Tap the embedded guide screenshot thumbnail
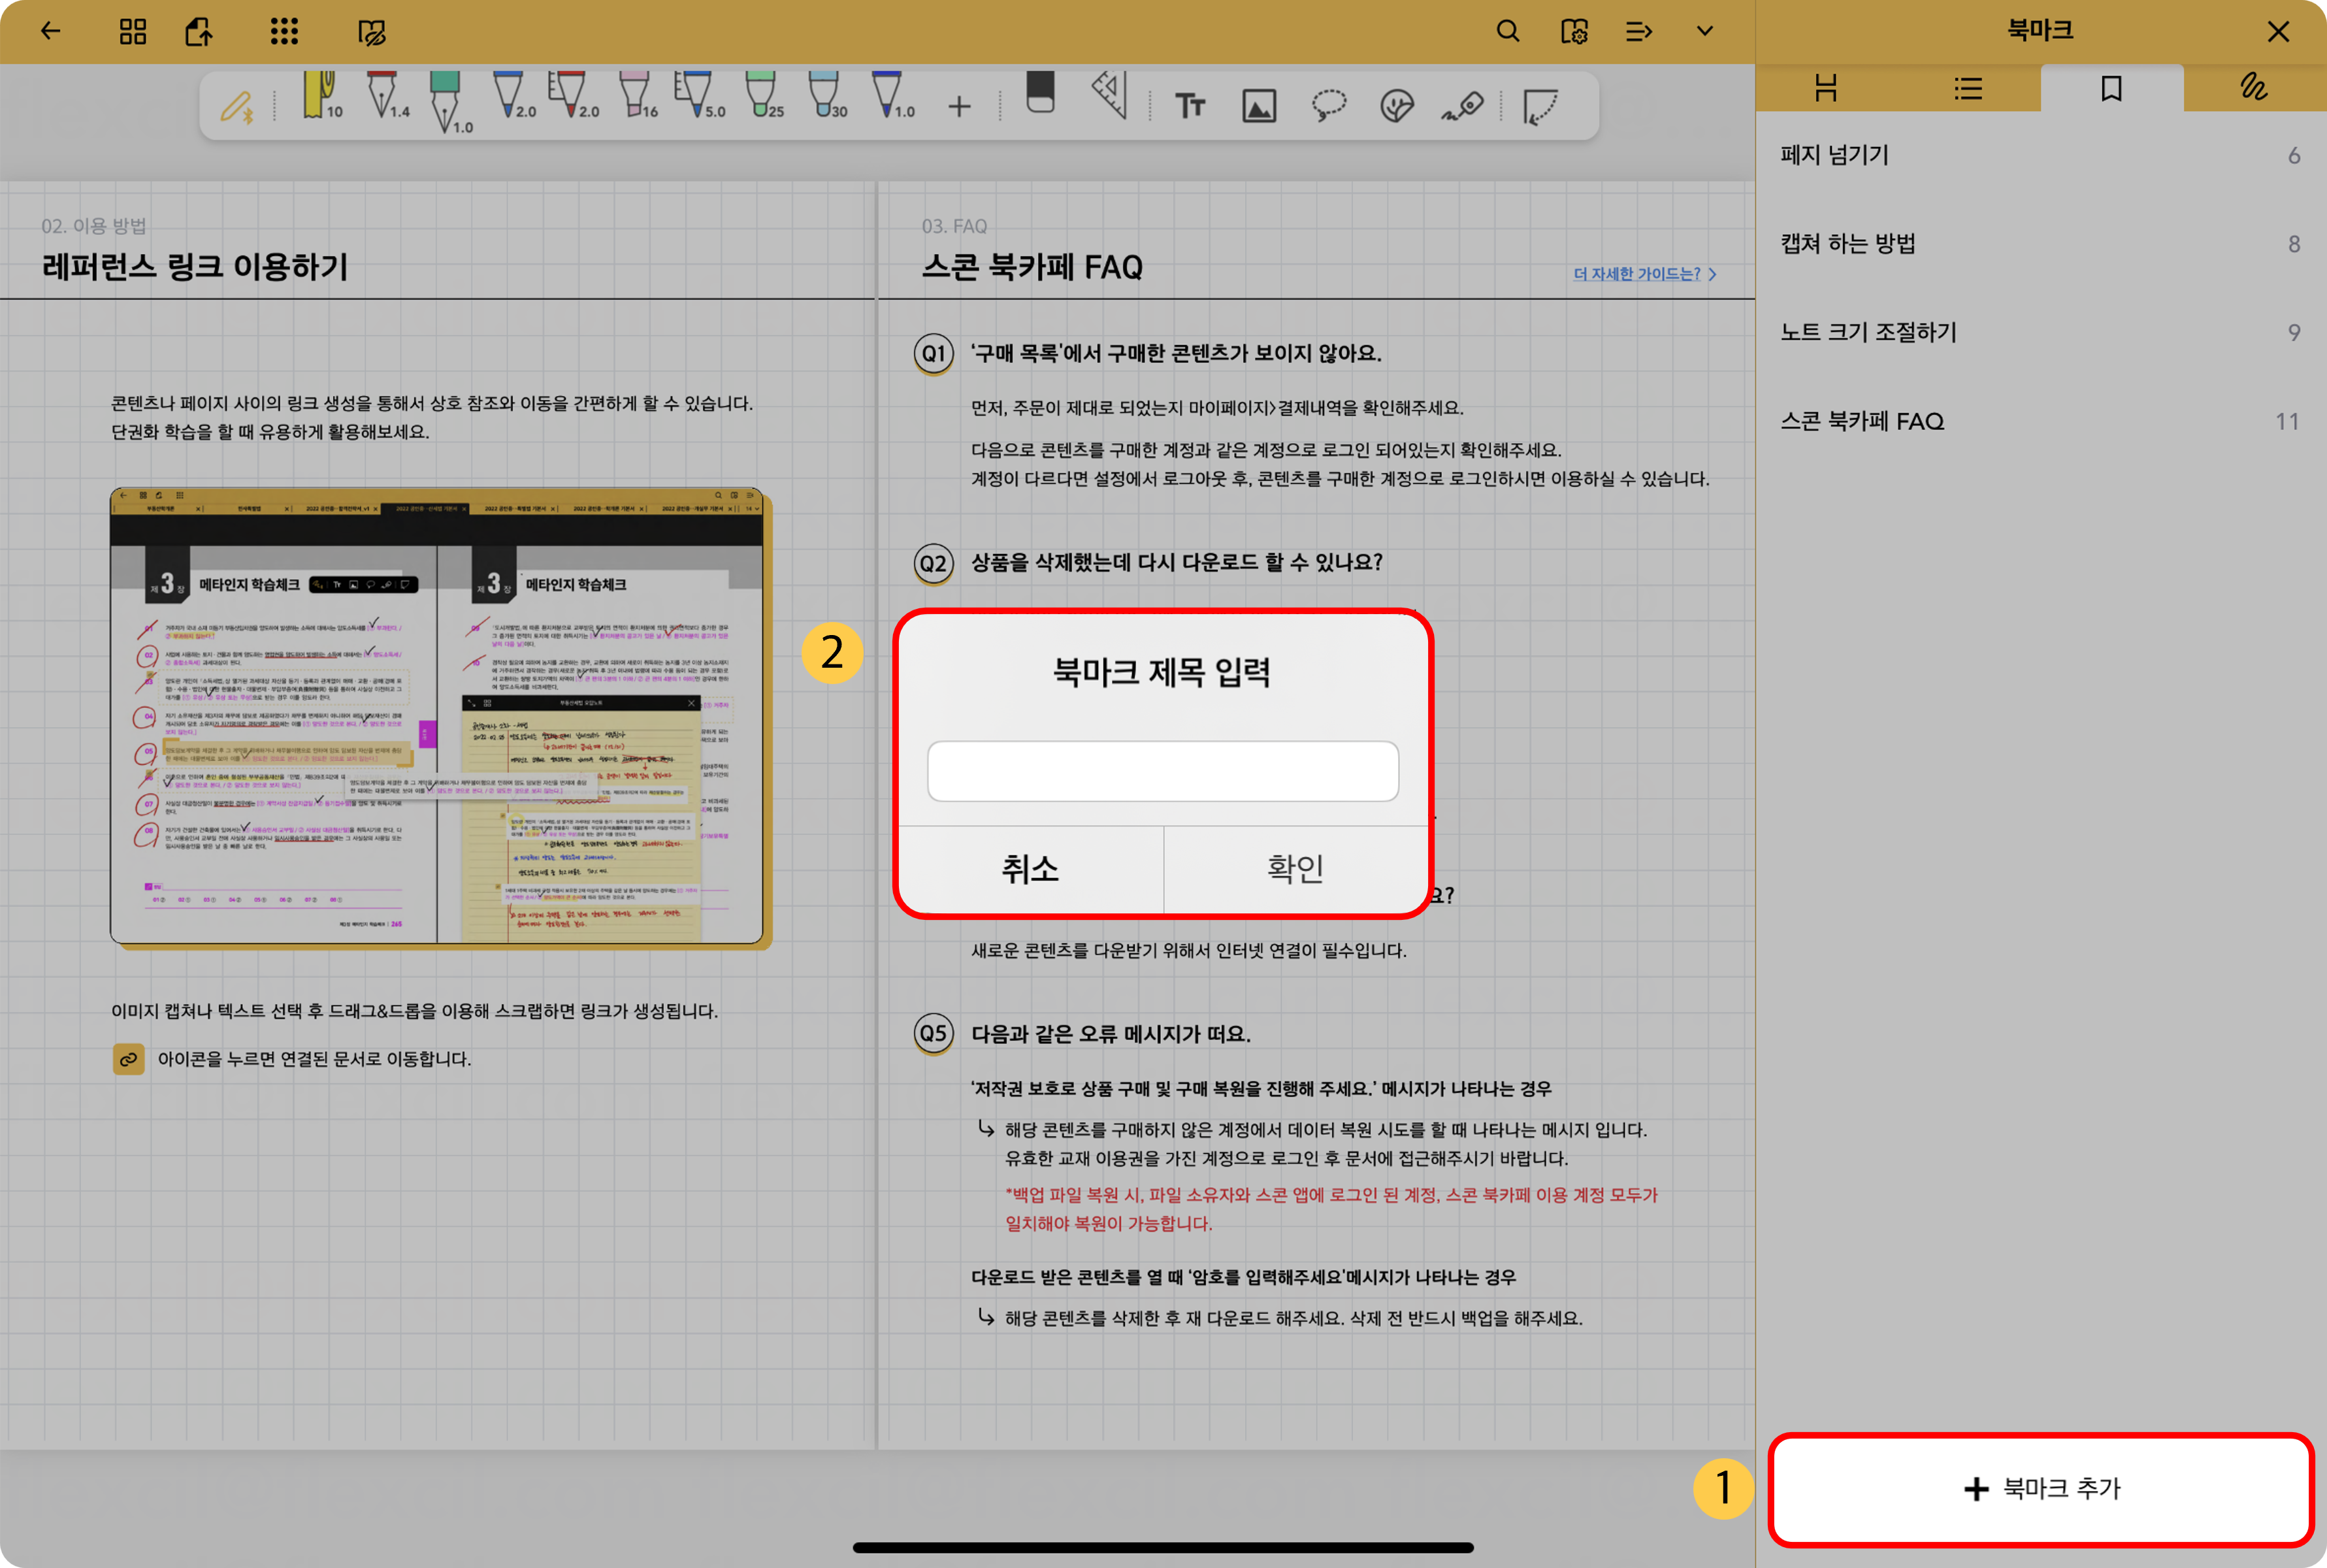Image resolution: width=2327 pixels, height=1568 pixels. click(x=437, y=716)
